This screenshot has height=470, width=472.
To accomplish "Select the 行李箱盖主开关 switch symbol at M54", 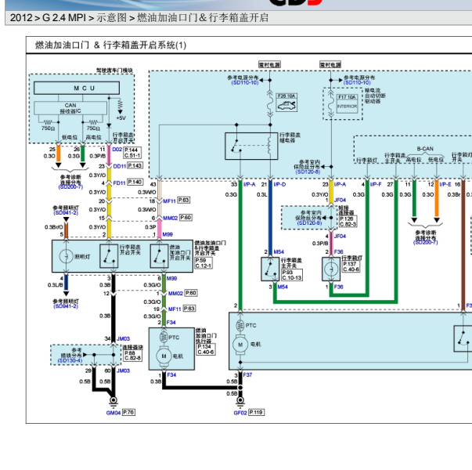I will click(270, 269).
